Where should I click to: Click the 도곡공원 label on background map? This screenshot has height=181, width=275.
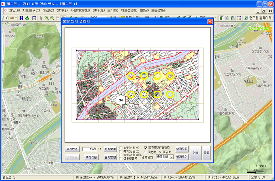pos(39,37)
